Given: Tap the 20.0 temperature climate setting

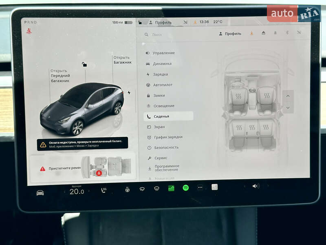Looking at the screenshot, I should tap(77, 192).
